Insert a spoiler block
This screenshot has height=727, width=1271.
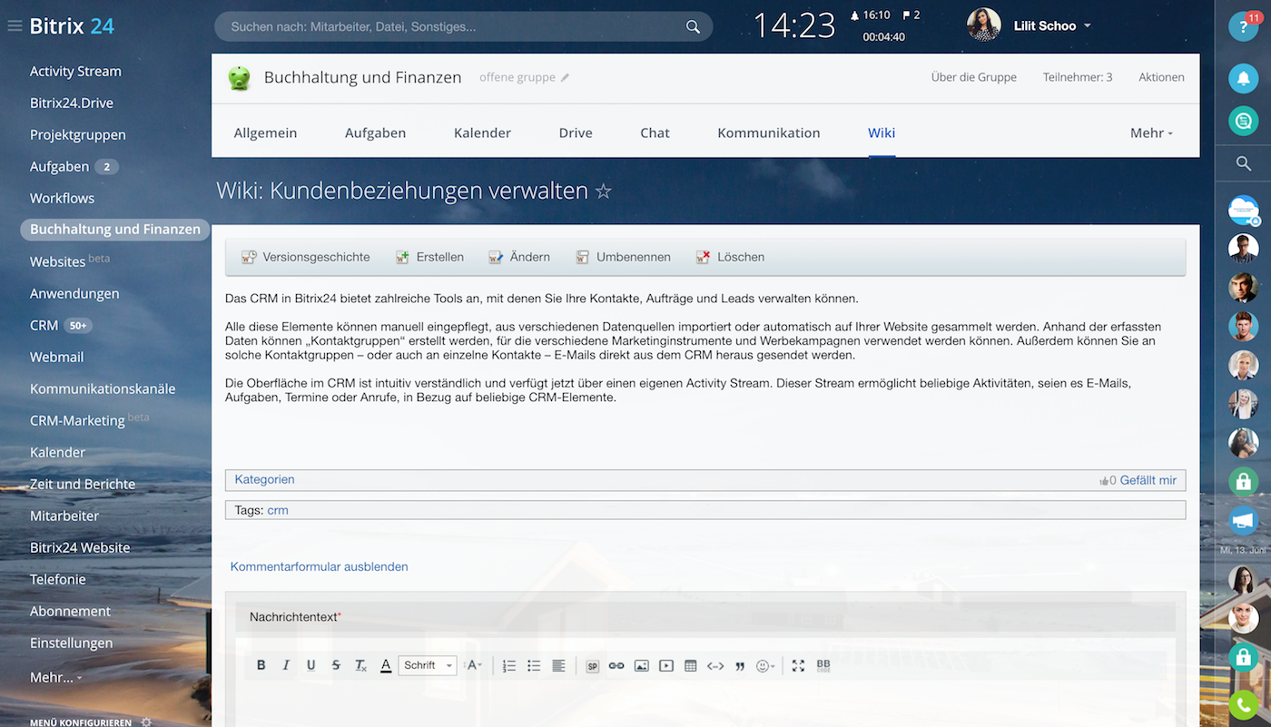click(592, 665)
